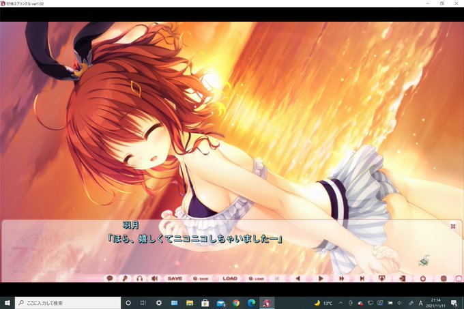Open the clock showing 21:14

point(435,303)
